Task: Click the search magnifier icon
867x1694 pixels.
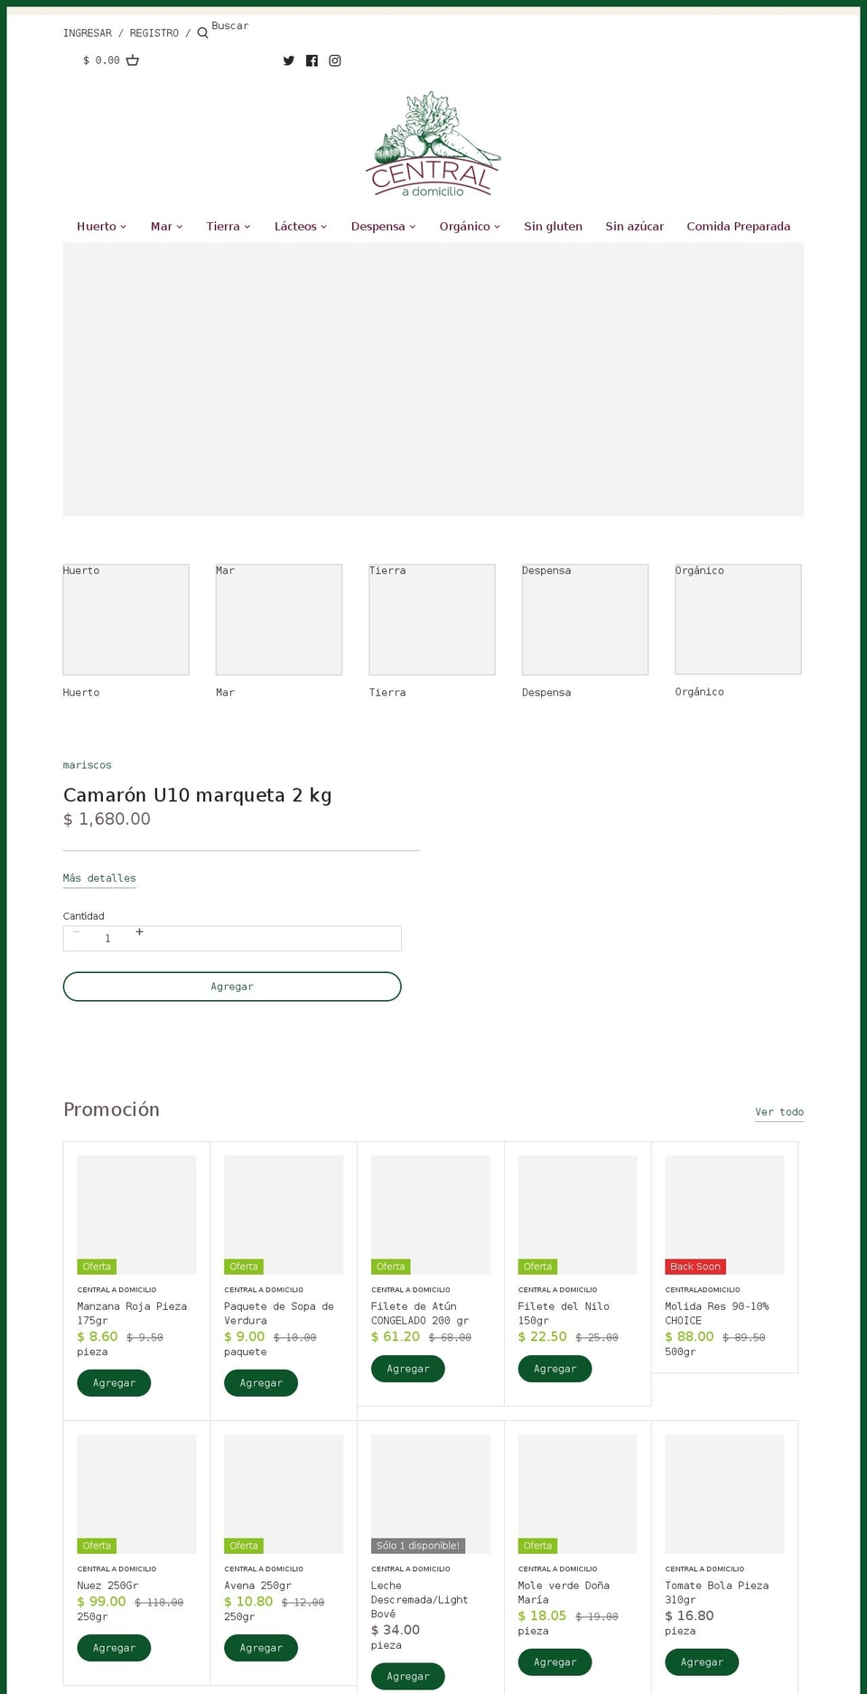Action: [x=202, y=33]
